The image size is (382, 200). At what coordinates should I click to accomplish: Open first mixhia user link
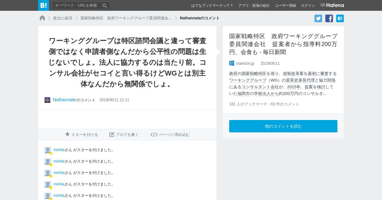coord(59,150)
